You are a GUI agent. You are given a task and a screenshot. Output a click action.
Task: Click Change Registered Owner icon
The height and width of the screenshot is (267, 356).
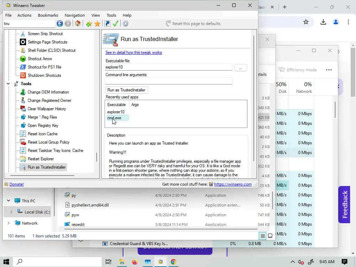(x=23, y=100)
